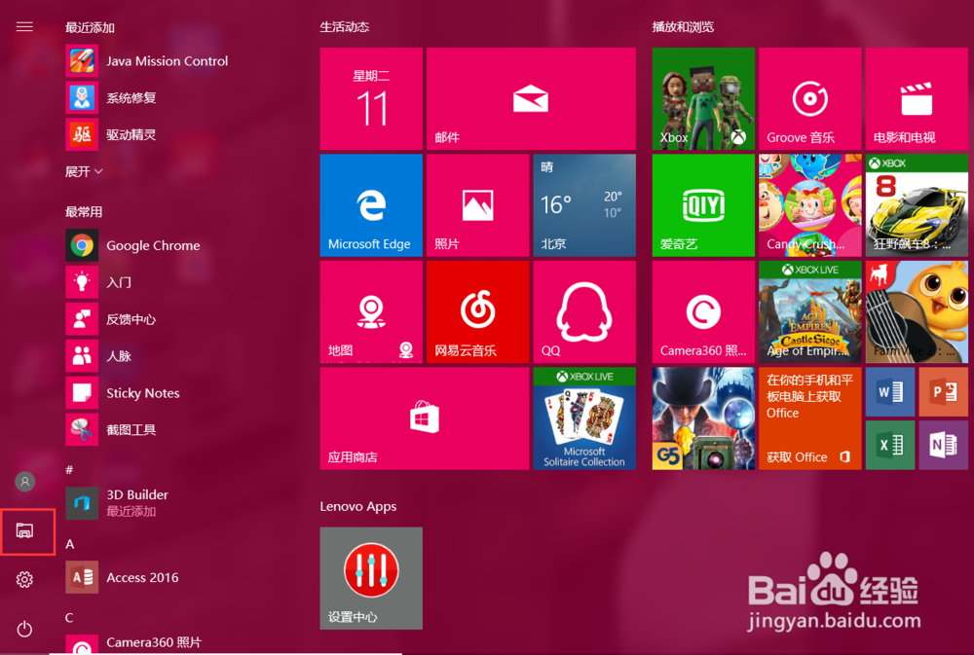Open the Xbox tile
Screen dimensions: 974x655
704,98
